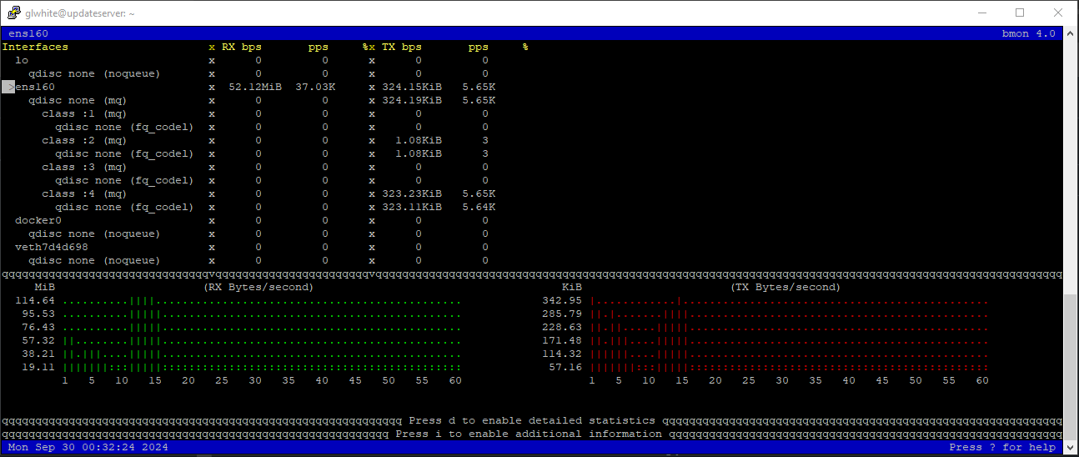Open the PuTTY system menu icon
1079x457 pixels.
point(13,13)
